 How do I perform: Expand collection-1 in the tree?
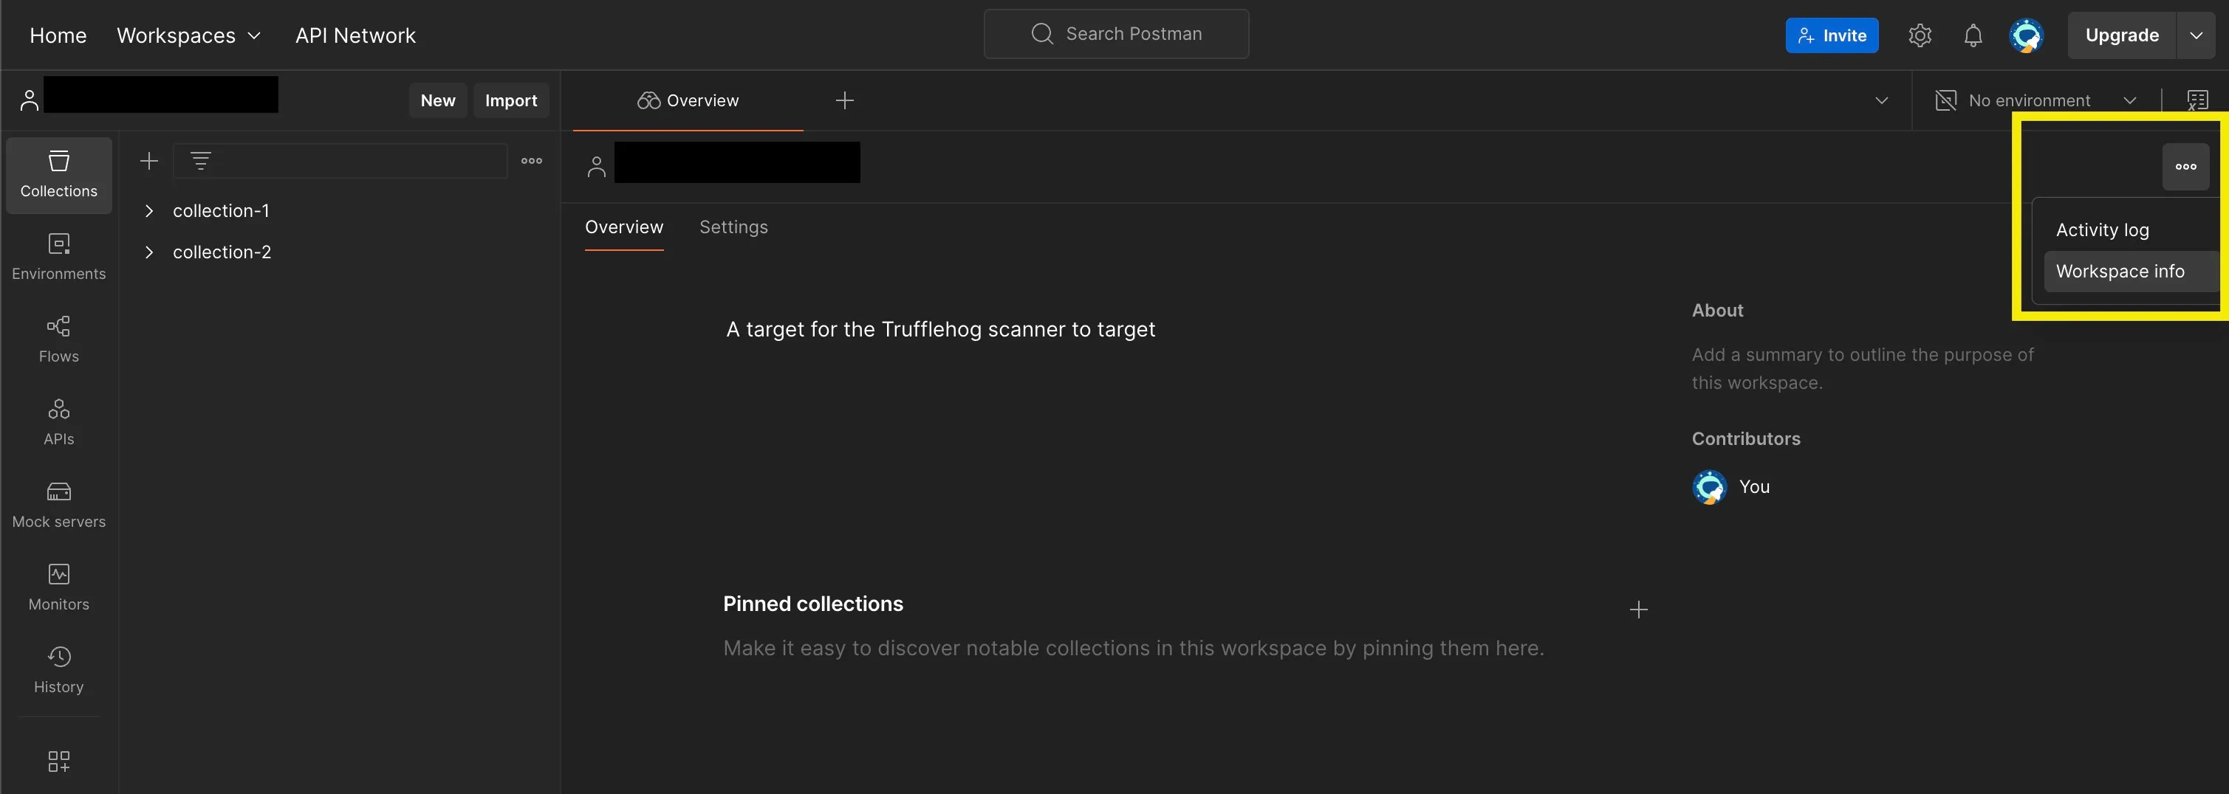coord(149,211)
